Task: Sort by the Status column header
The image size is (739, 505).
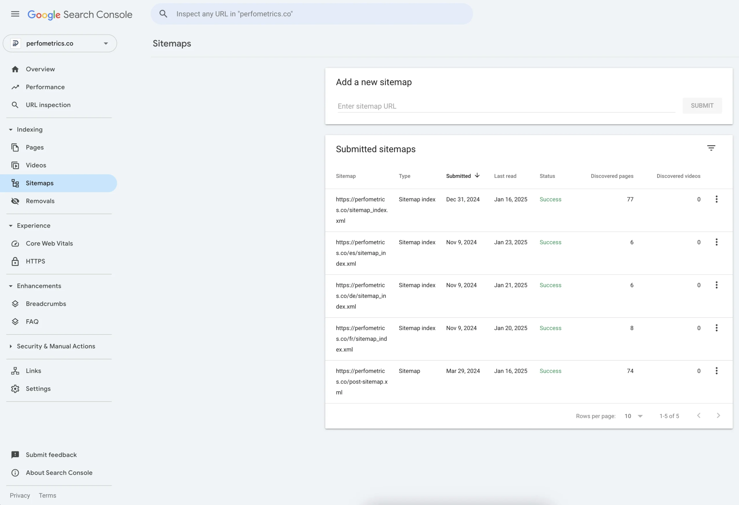Action: (x=547, y=176)
